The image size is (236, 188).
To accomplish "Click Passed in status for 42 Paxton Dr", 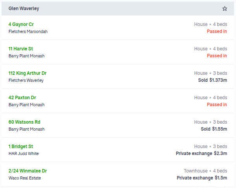I will point(217,104).
